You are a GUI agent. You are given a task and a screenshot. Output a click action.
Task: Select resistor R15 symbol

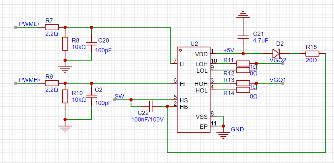tap(312, 53)
